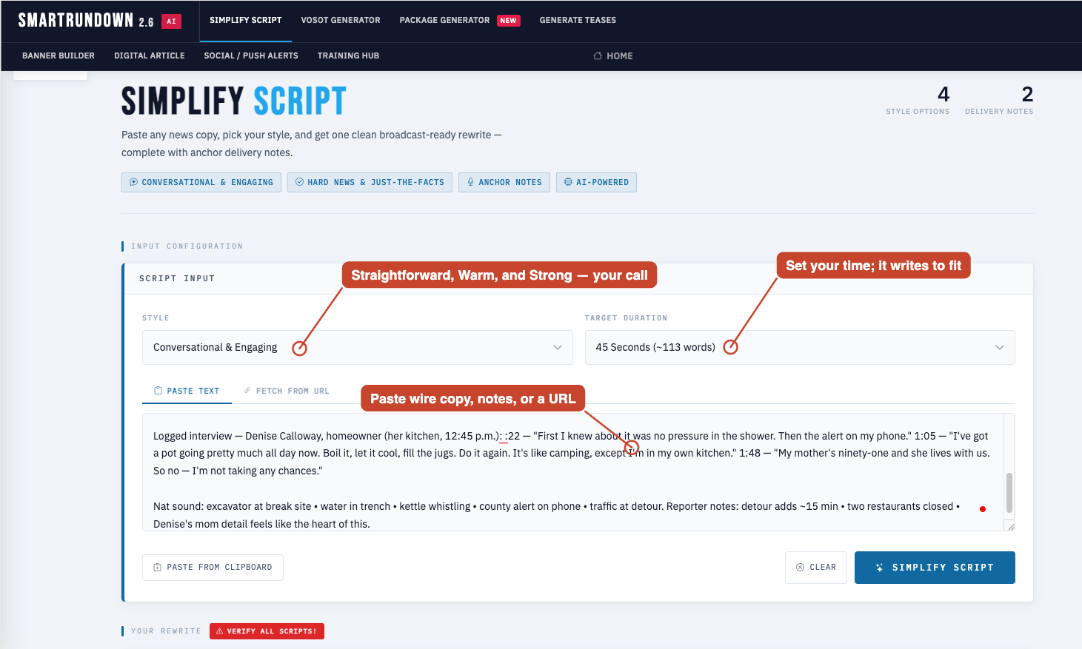Click the link icon on Fetch From URL

coord(247,390)
